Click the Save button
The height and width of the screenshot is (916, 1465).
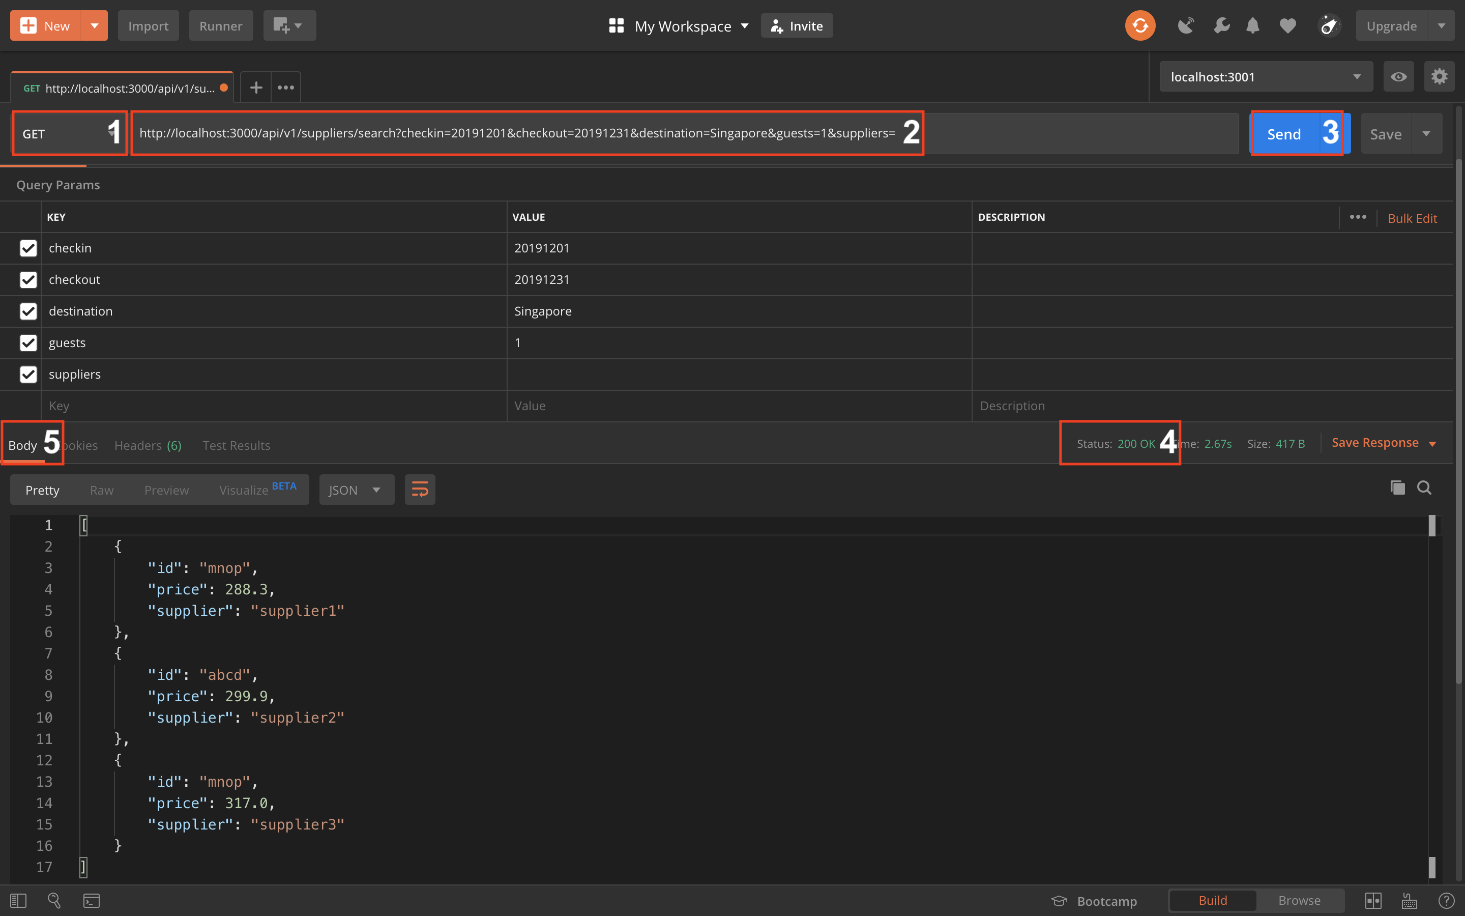(x=1386, y=133)
